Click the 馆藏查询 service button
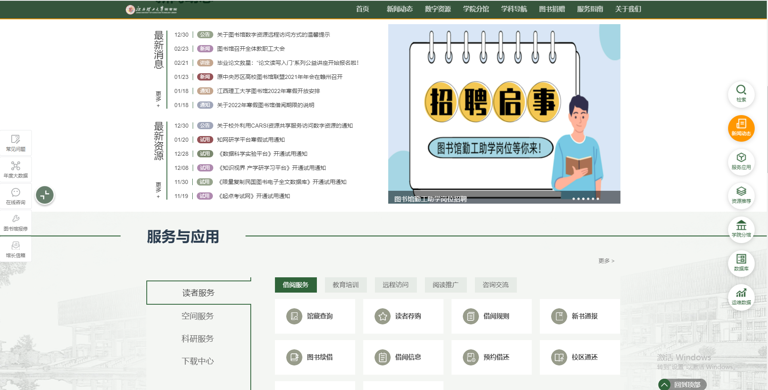This screenshot has width=768, height=390. [x=315, y=316]
